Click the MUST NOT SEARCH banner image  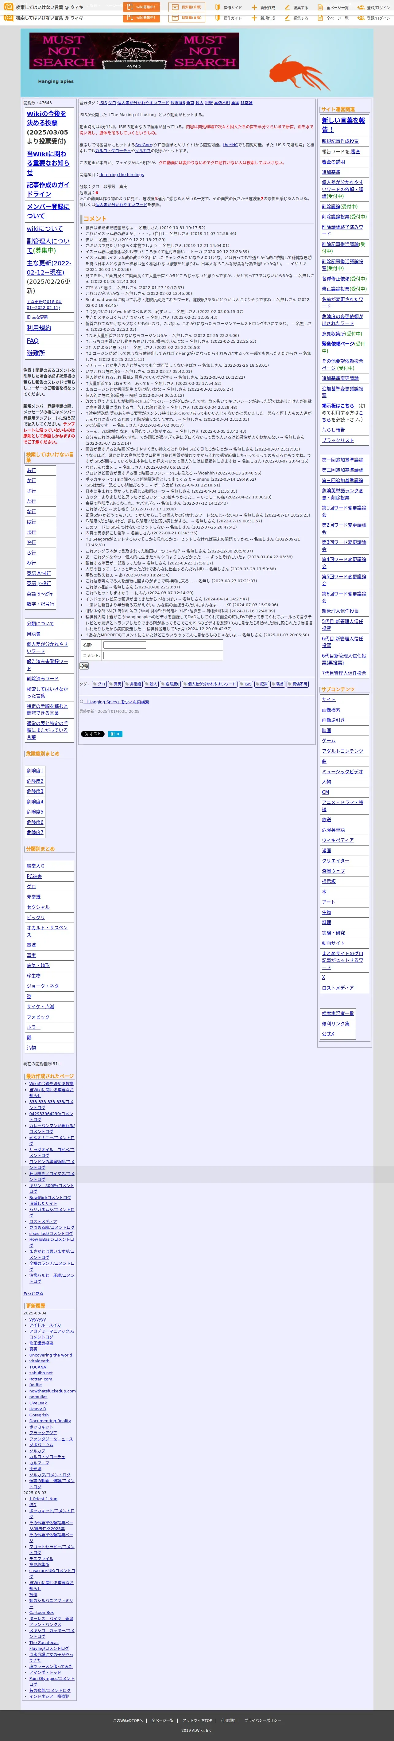click(x=134, y=51)
